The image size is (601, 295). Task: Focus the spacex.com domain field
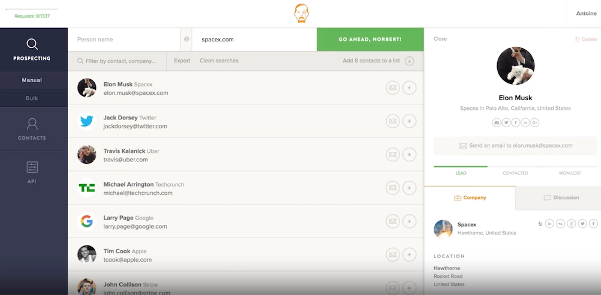254,39
